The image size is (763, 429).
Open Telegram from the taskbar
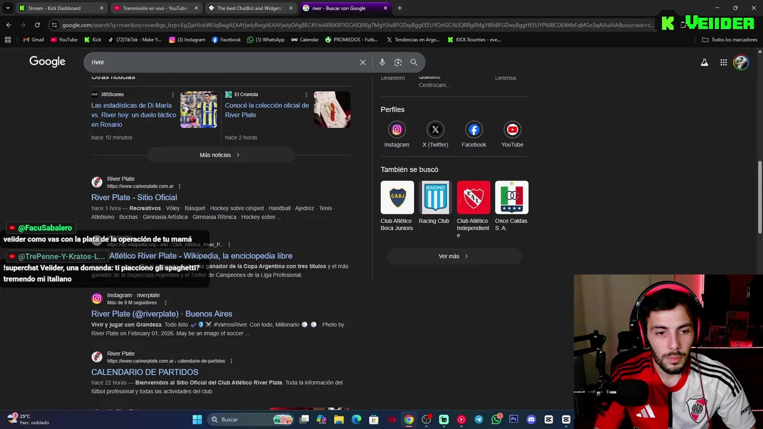click(479, 419)
